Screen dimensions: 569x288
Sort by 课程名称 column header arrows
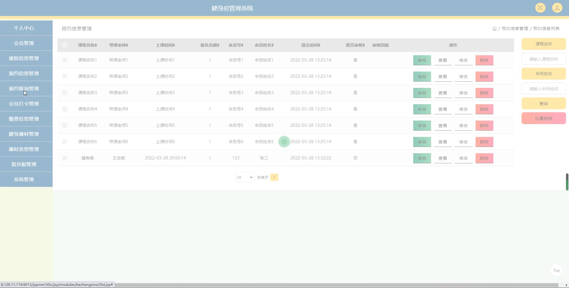[96, 45]
